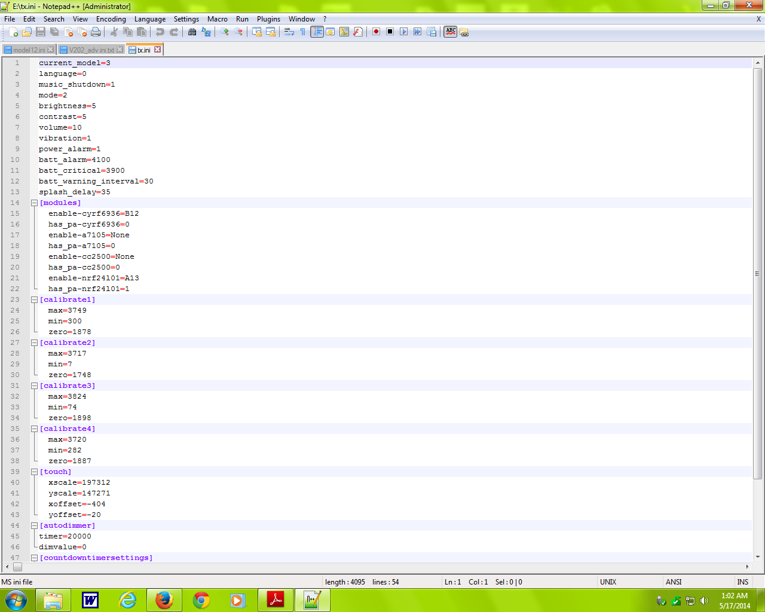Click the Close All toolbar icon
Screen dimensions: 765x612
coord(82,32)
